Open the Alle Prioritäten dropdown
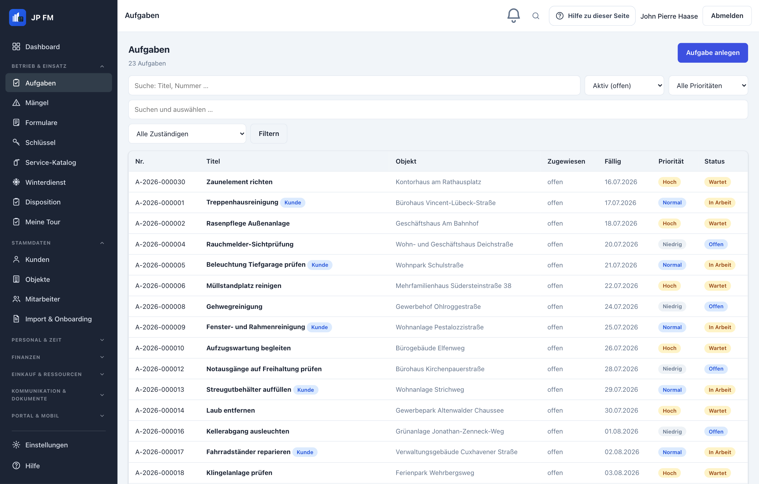Screen dimensions: 759x484 click(708, 85)
